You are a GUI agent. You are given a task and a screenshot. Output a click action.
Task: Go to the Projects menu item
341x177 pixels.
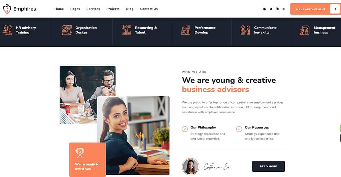click(x=113, y=9)
